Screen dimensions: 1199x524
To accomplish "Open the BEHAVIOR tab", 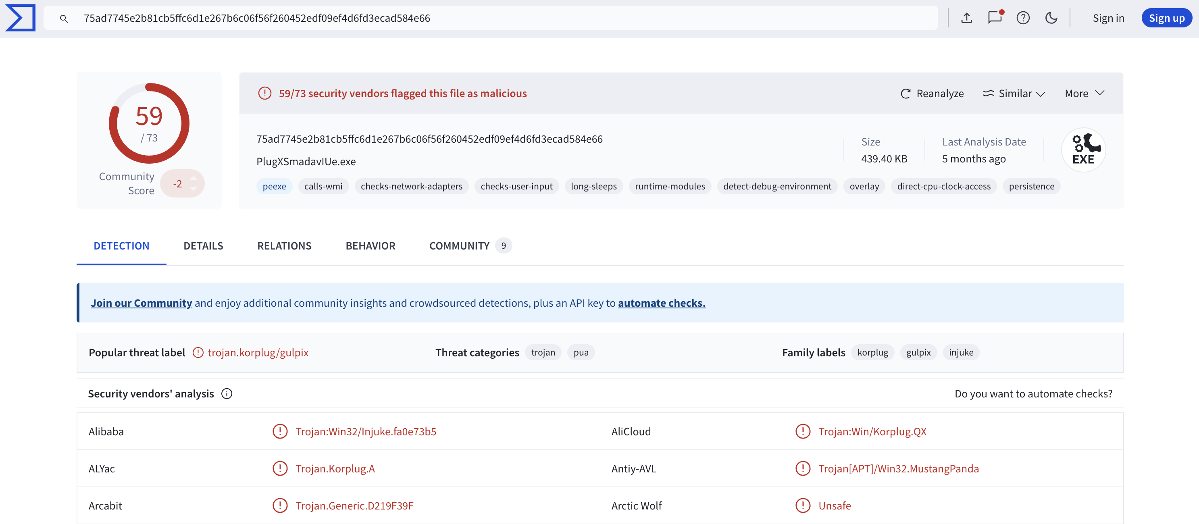I will 371,246.
